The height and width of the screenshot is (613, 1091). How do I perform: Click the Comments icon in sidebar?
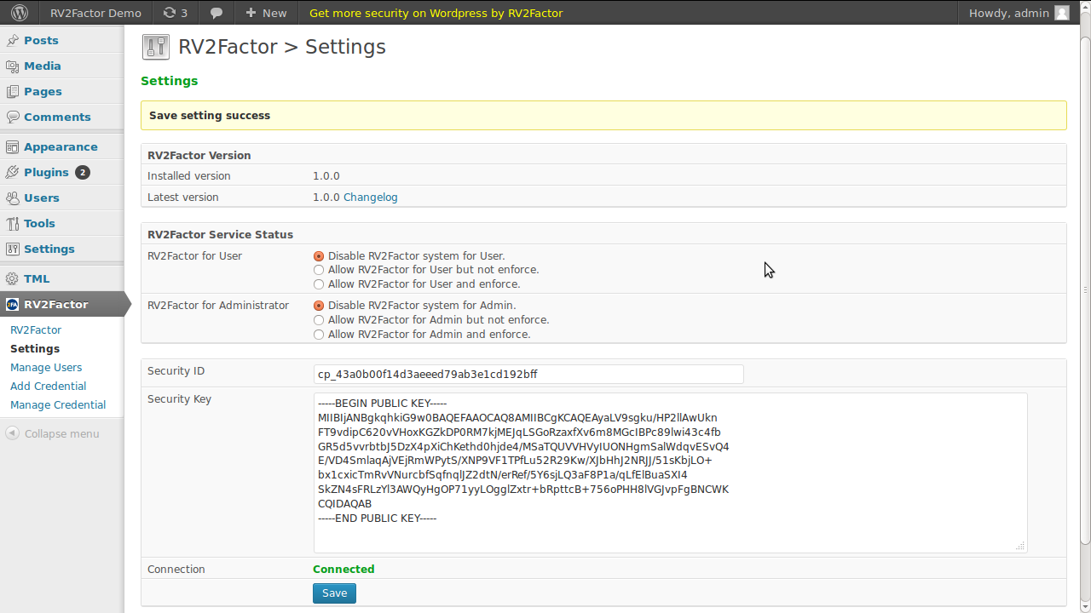point(12,117)
